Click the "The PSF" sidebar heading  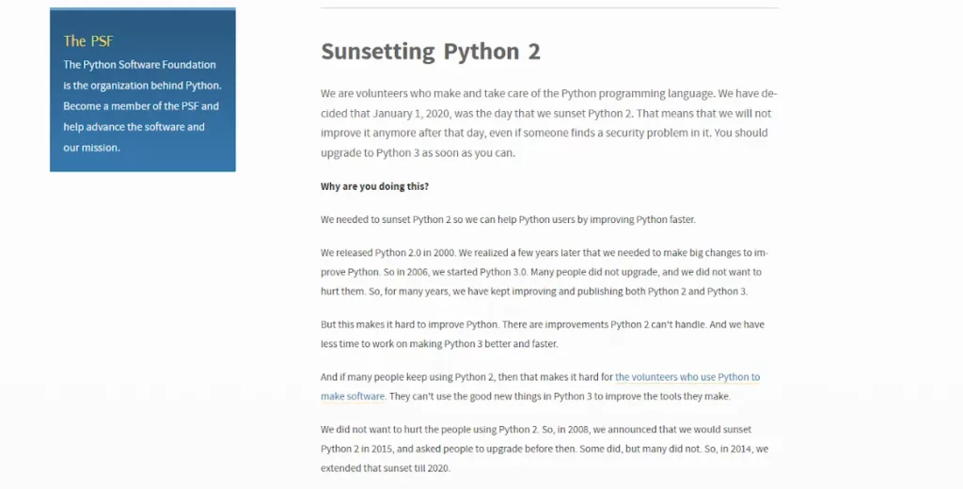pos(88,40)
